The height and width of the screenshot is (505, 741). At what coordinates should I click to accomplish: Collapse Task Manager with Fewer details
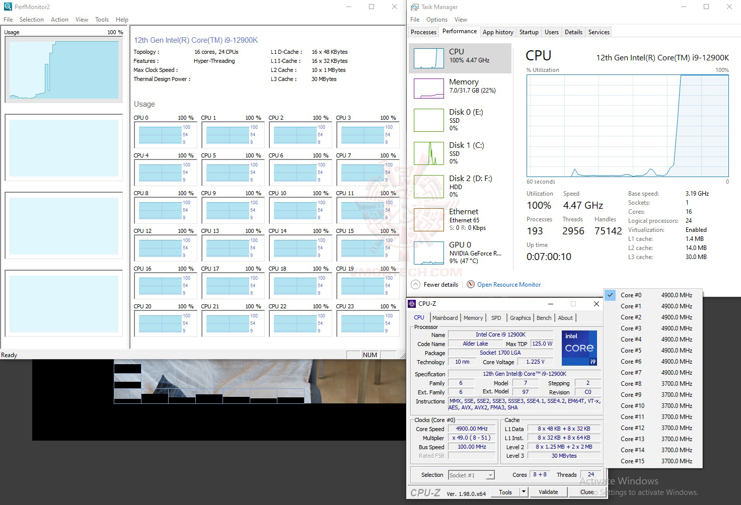click(435, 285)
